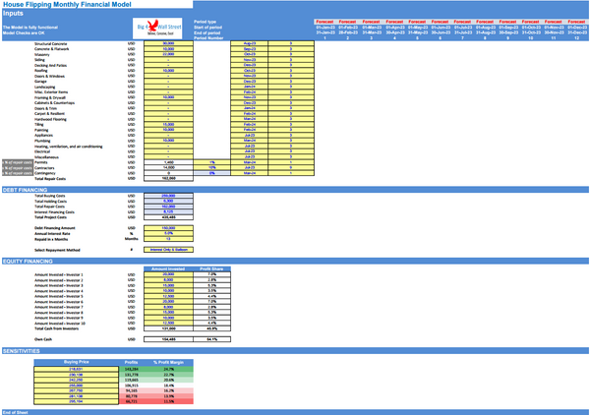Select the Debt Financing Amount cell
The height and width of the screenshot is (415, 590).
click(x=168, y=226)
